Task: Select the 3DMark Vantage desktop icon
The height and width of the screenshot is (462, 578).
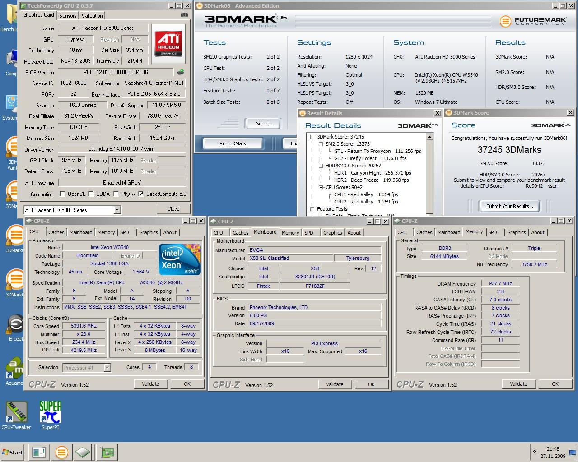Action: tap(13, 153)
